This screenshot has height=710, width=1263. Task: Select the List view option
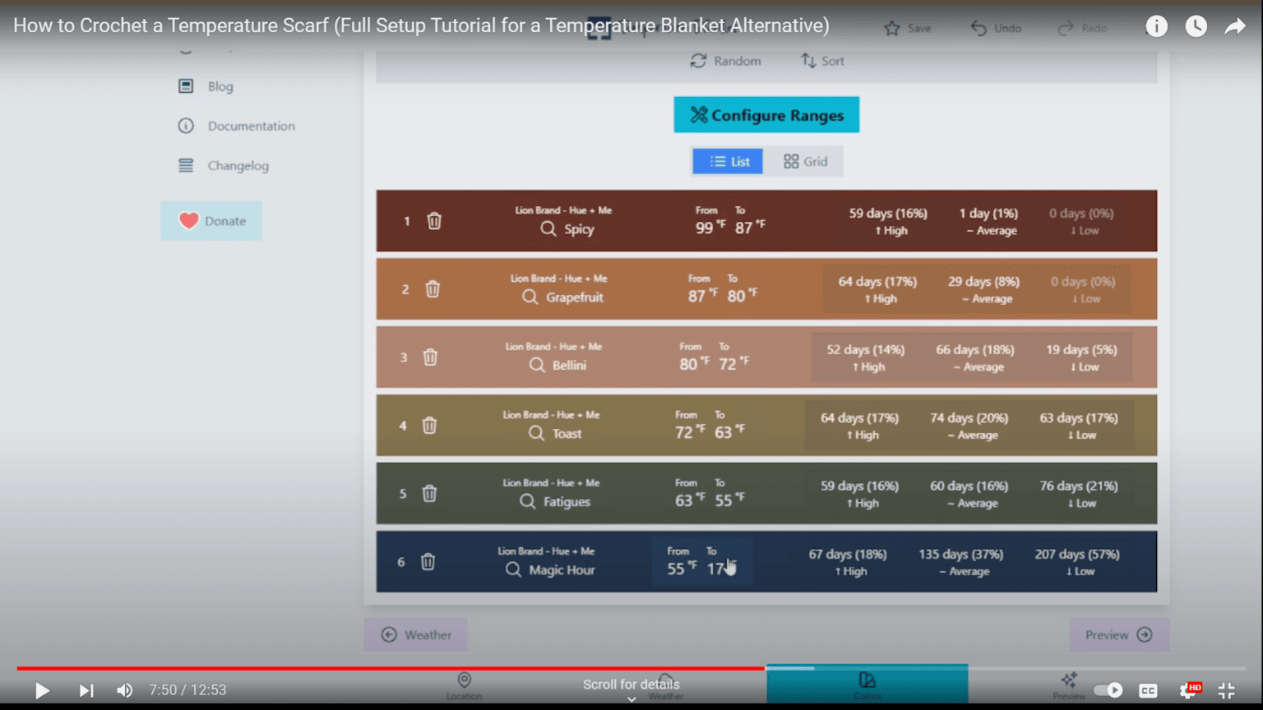729,162
